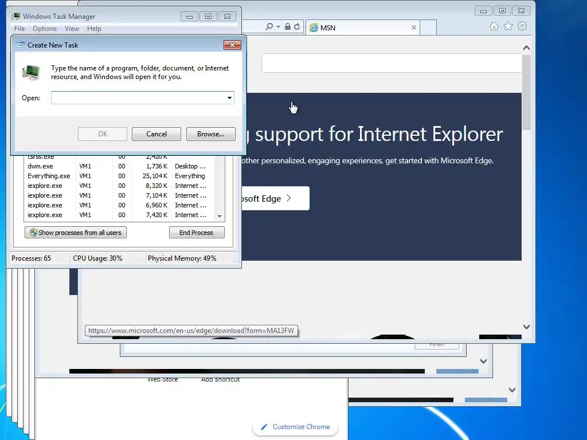Screen dimensions: 587x440
Task: Click Show processes from all users
Action: (x=76, y=233)
